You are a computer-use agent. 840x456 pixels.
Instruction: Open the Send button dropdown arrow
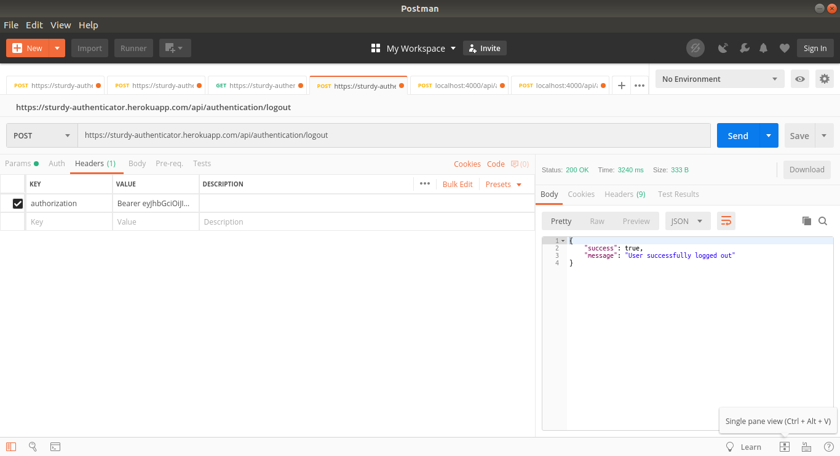[769, 135]
